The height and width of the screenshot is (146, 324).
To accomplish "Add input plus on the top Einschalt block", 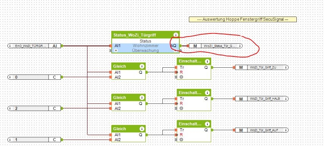I will tap(181, 77).
